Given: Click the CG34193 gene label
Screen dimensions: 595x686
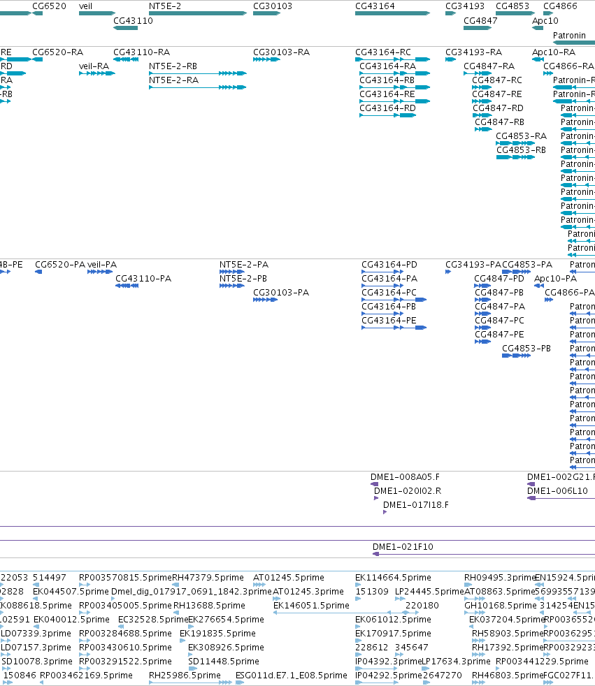Looking at the screenshot, I should coord(465,6).
